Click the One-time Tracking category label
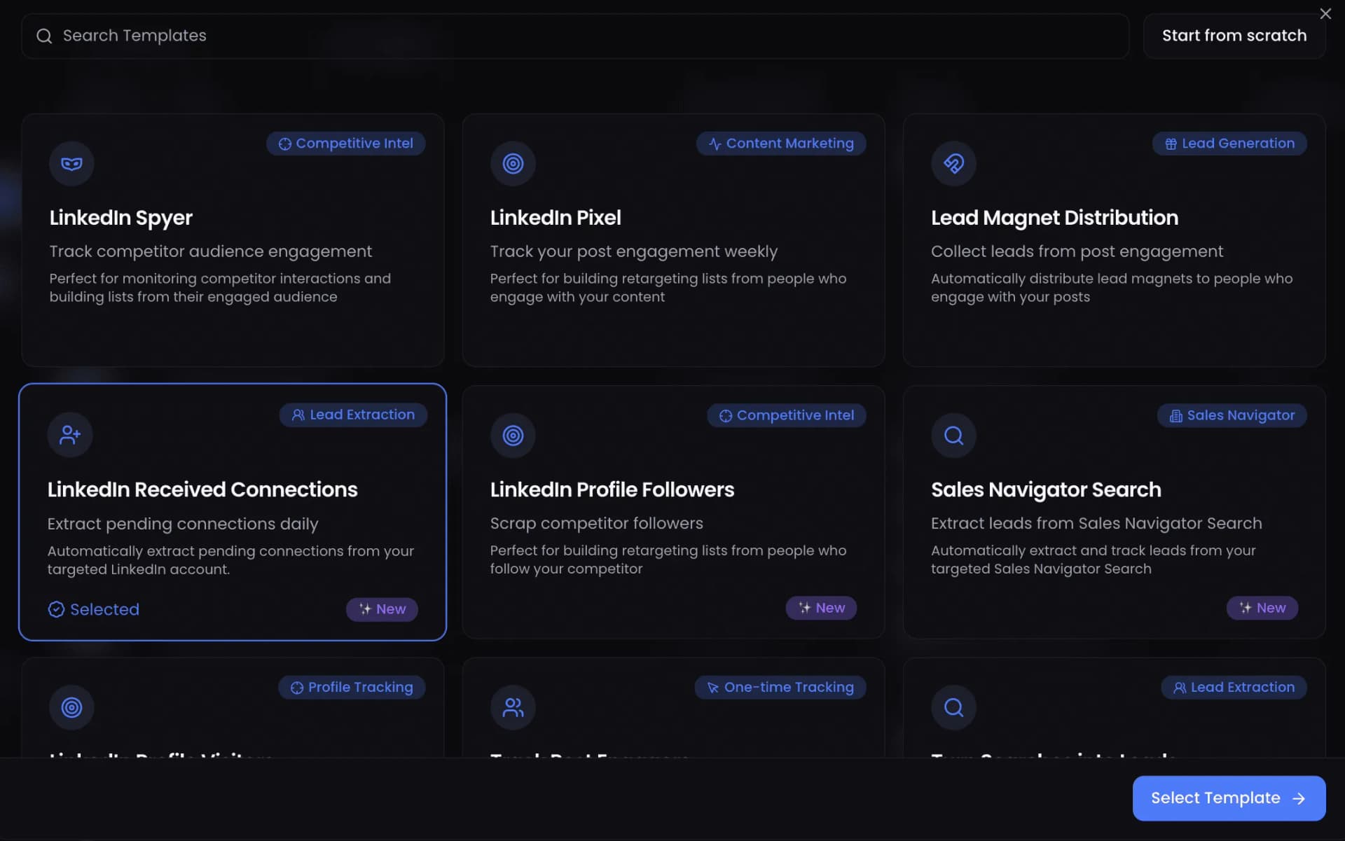The height and width of the screenshot is (841, 1345). [x=780, y=687]
